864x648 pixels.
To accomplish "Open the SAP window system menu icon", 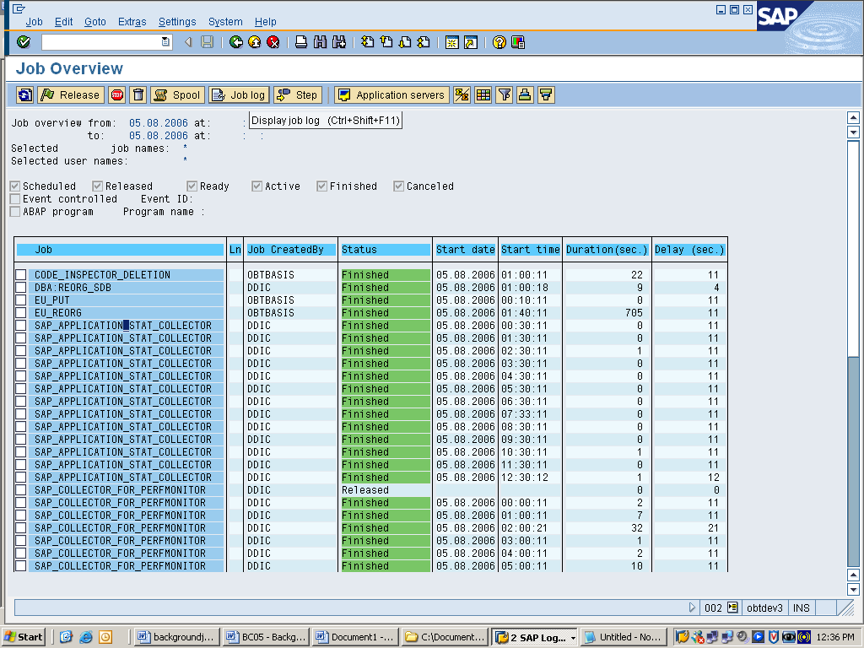I will [19, 8].
